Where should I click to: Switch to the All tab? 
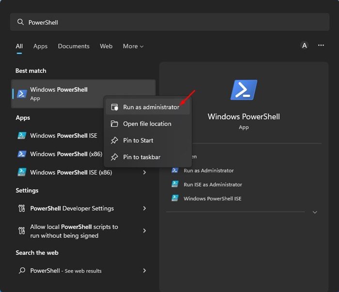pos(19,46)
